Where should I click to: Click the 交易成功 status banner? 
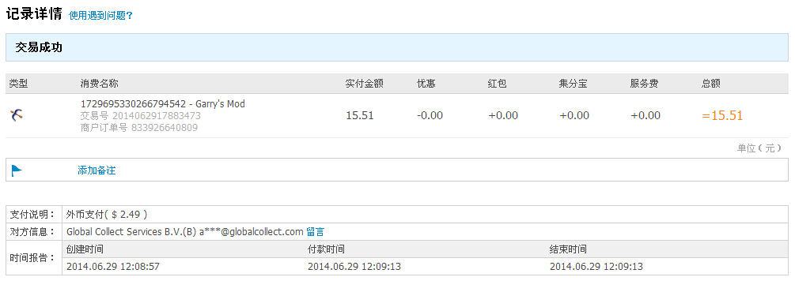coord(397,47)
